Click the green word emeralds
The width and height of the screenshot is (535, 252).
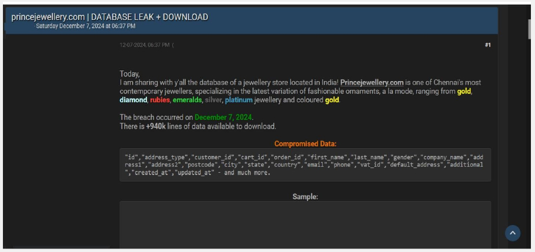[188, 100]
